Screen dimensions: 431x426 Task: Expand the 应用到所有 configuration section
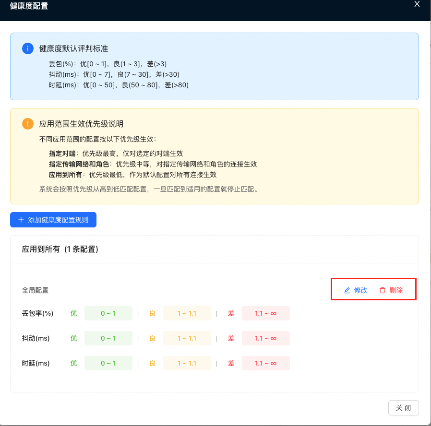60,249
